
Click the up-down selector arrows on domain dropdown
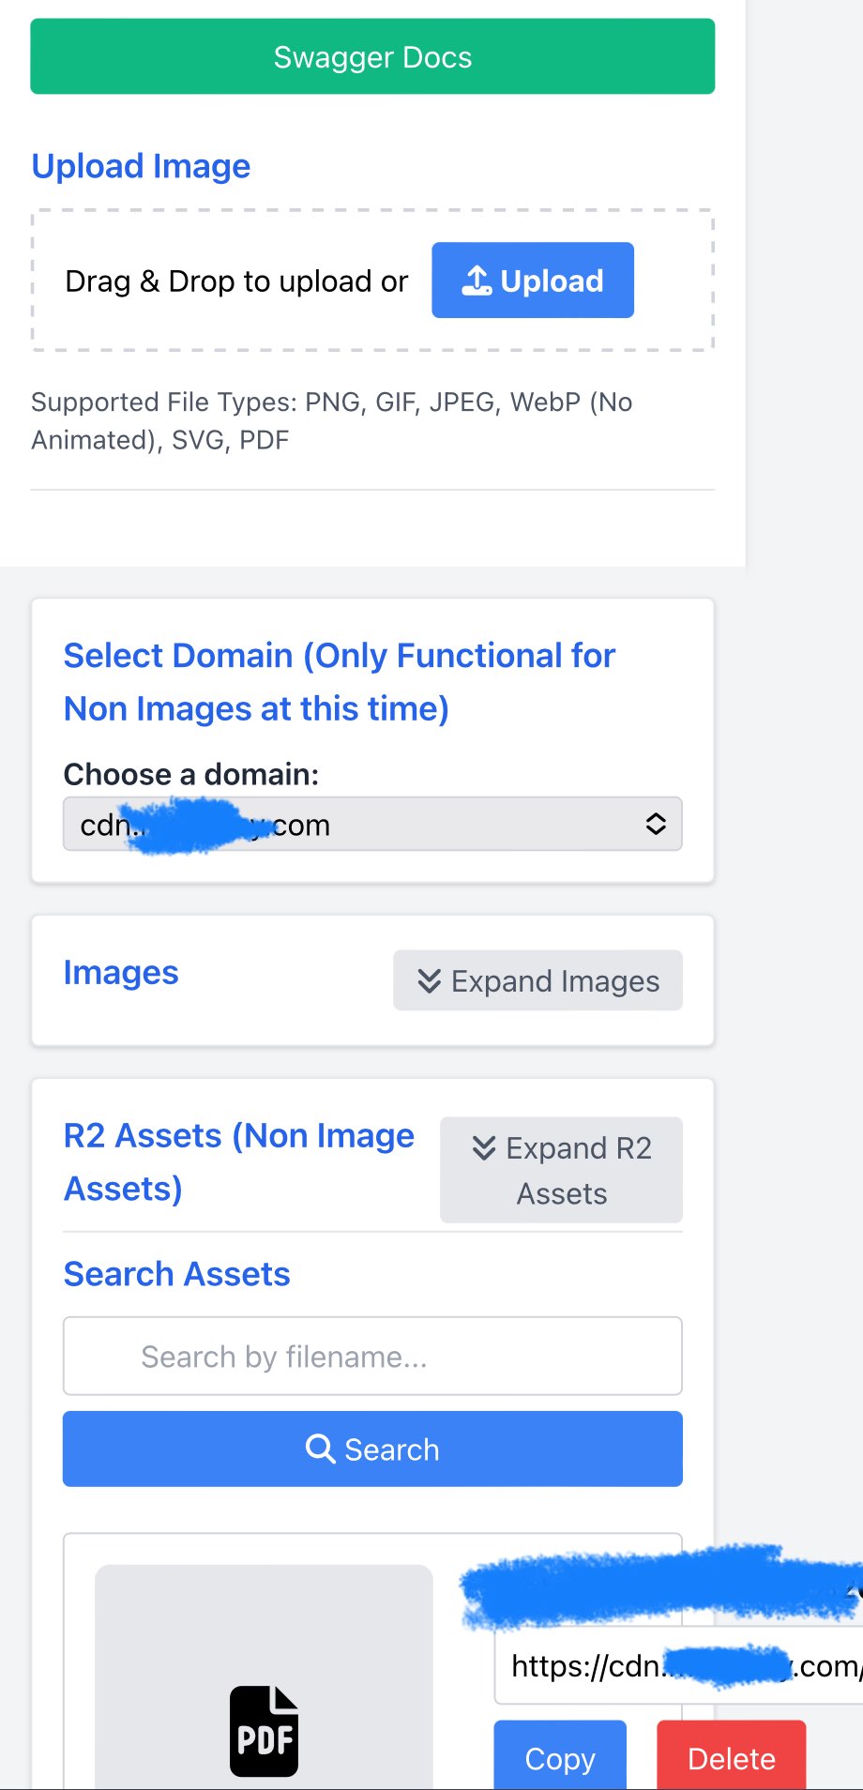[x=656, y=824]
